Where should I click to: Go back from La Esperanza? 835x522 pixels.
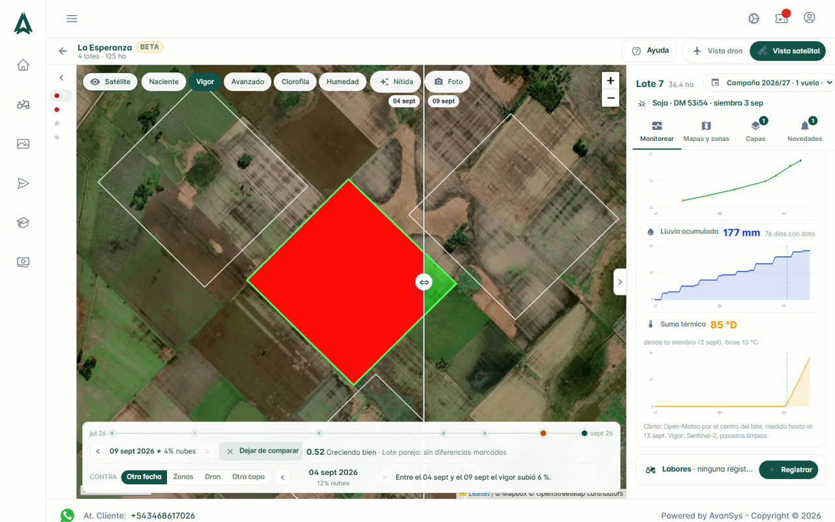[x=63, y=51]
